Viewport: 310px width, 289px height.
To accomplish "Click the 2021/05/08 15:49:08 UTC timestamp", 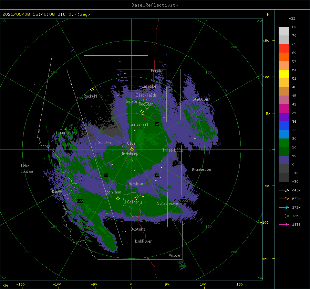I will coord(46,14).
